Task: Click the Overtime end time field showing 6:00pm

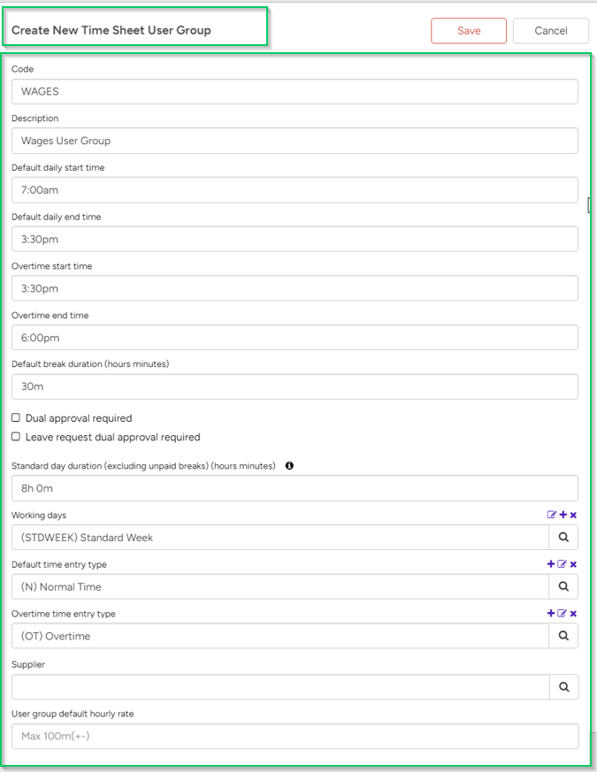Action: coord(295,338)
